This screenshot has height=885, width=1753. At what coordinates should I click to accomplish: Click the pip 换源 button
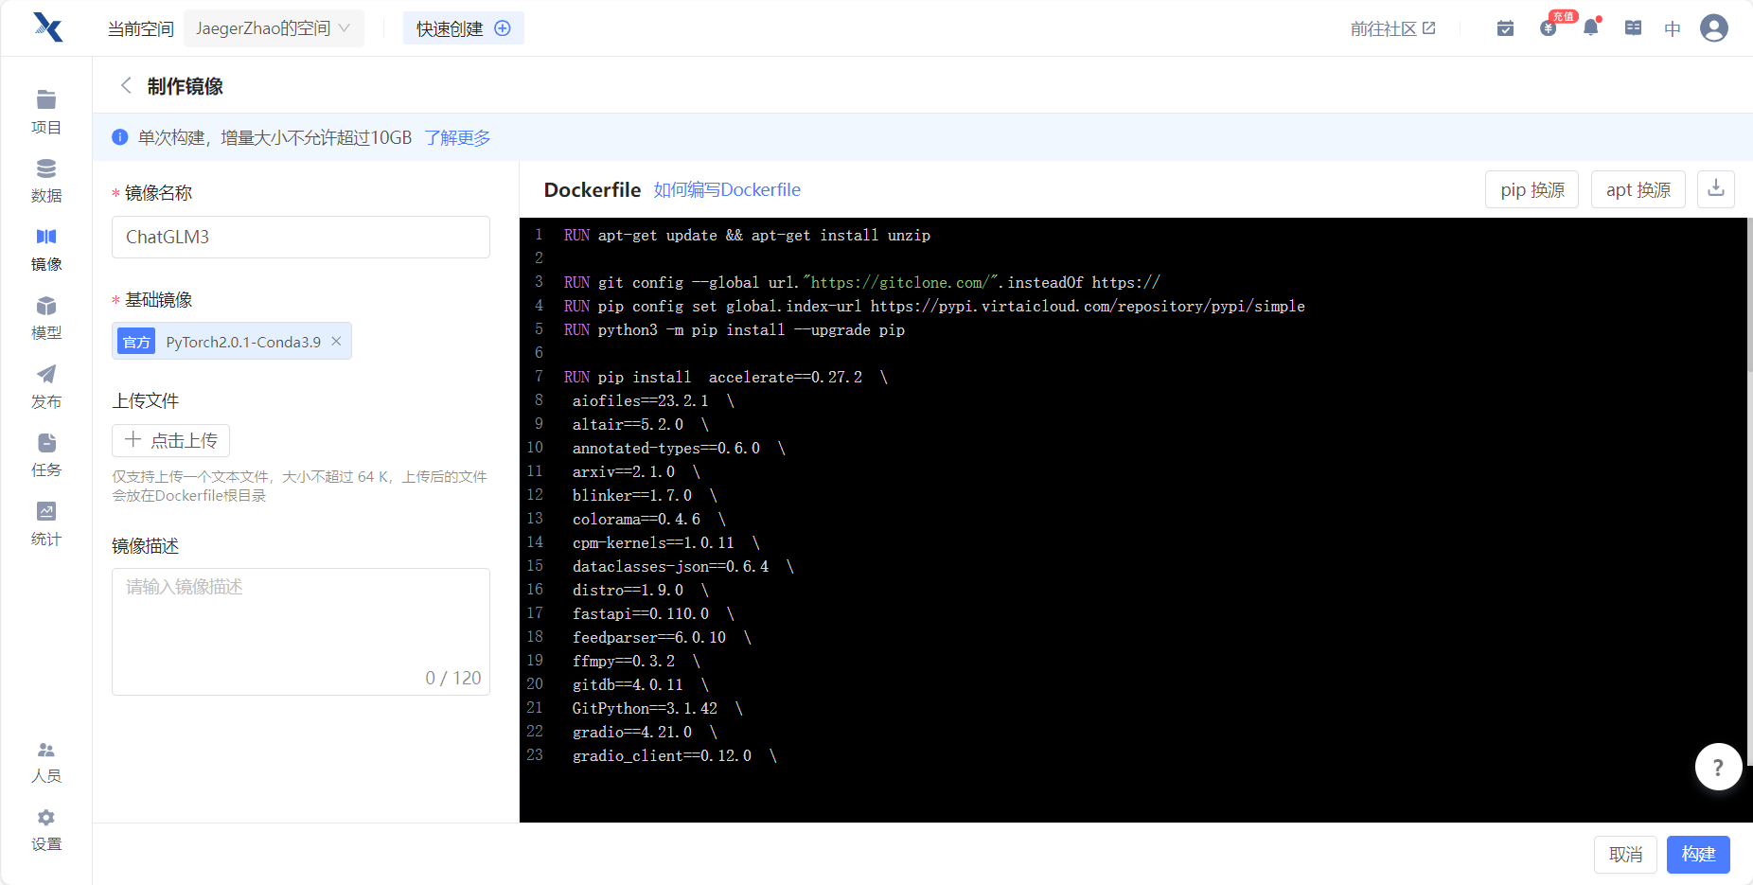[1532, 189]
